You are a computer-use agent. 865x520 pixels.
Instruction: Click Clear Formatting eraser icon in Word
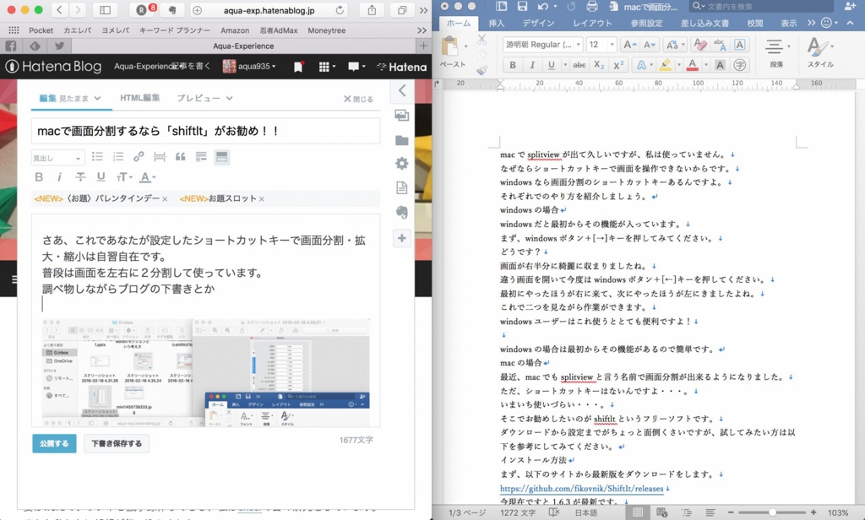point(700,44)
